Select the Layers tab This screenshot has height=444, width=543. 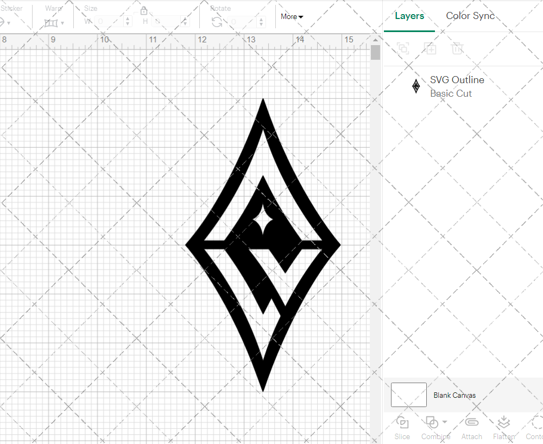(409, 16)
